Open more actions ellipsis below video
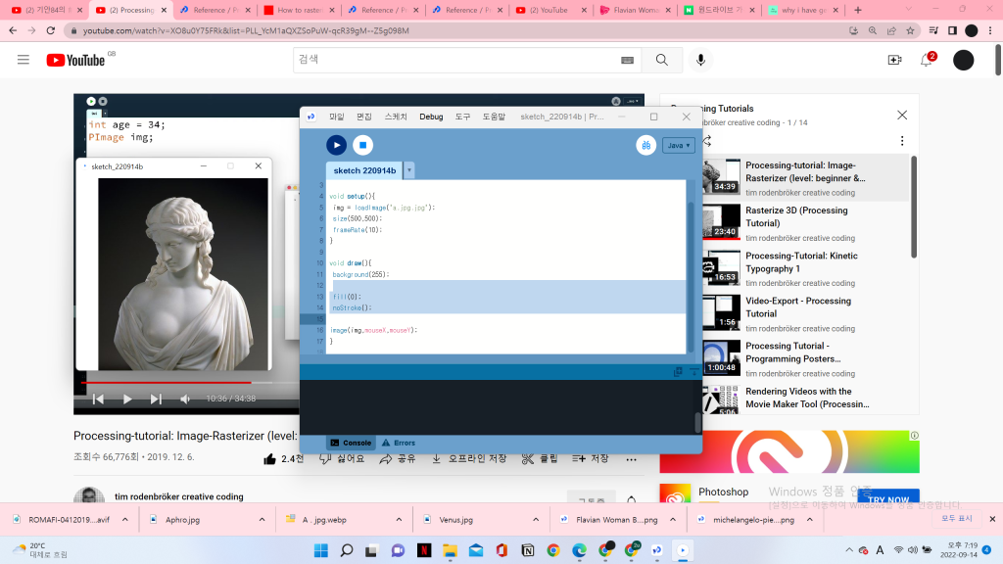 632,459
